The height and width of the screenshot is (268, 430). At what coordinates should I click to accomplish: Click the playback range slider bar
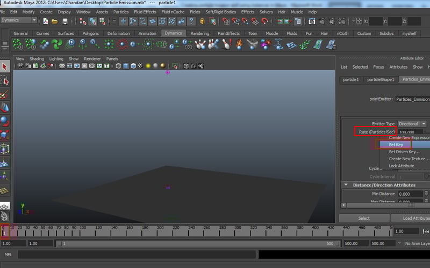199,243
